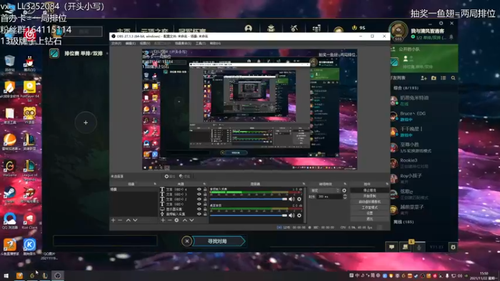The height and width of the screenshot is (281, 500).
Task: Open the 文件 menu in OBS
Action: coord(116,43)
